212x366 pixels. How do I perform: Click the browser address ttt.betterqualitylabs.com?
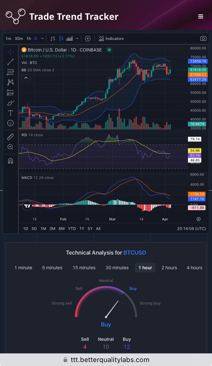pyautogui.click(x=110, y=360)
